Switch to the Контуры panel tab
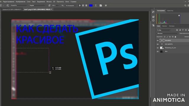This screenshot has height=106, width=189. tap(172, 26)
